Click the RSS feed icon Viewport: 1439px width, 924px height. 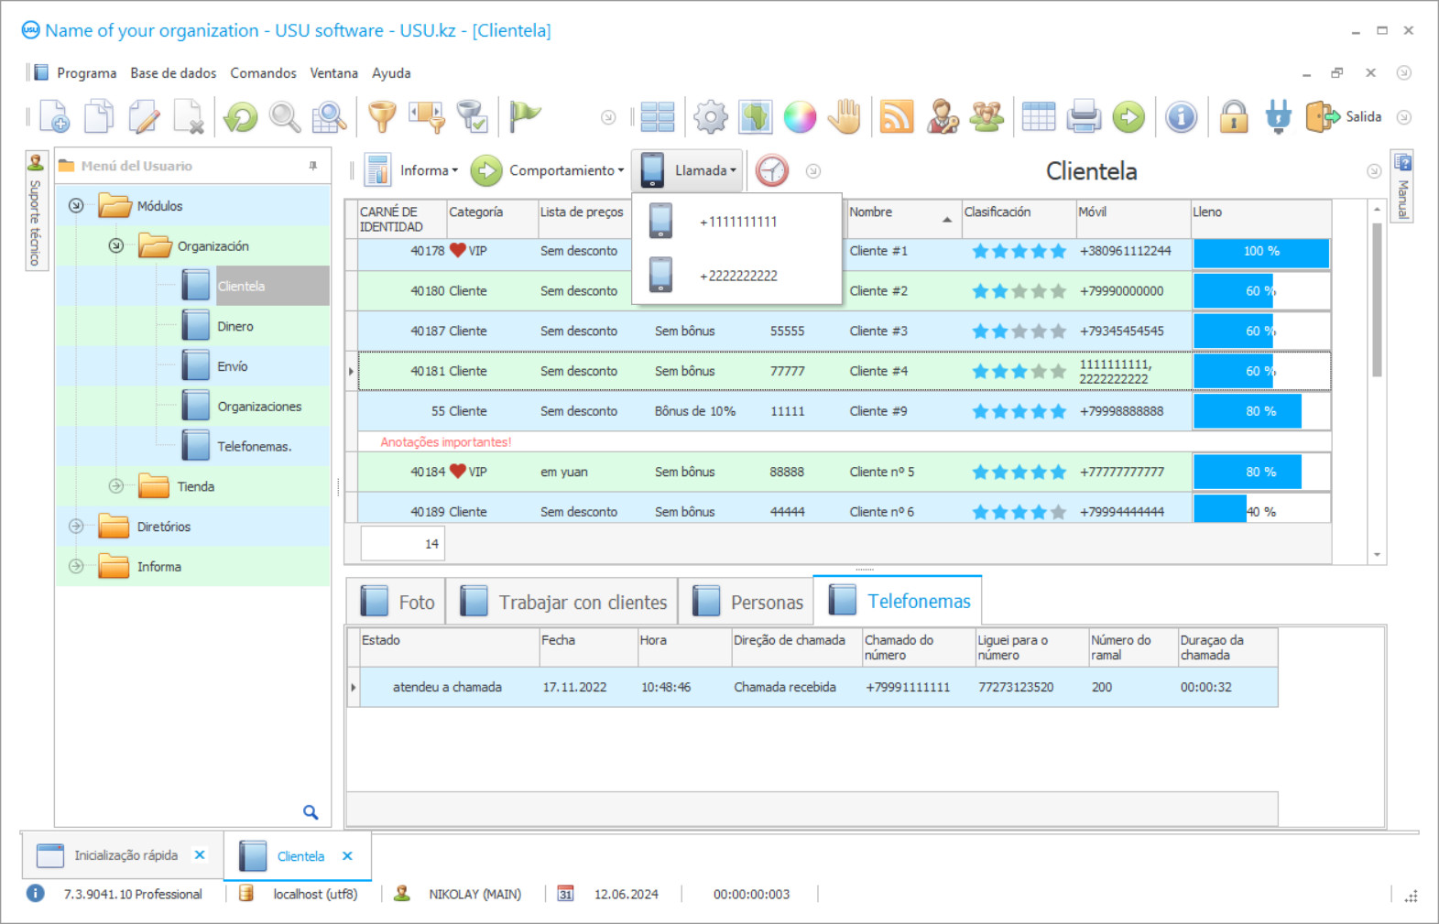click(x=896, y=117)
